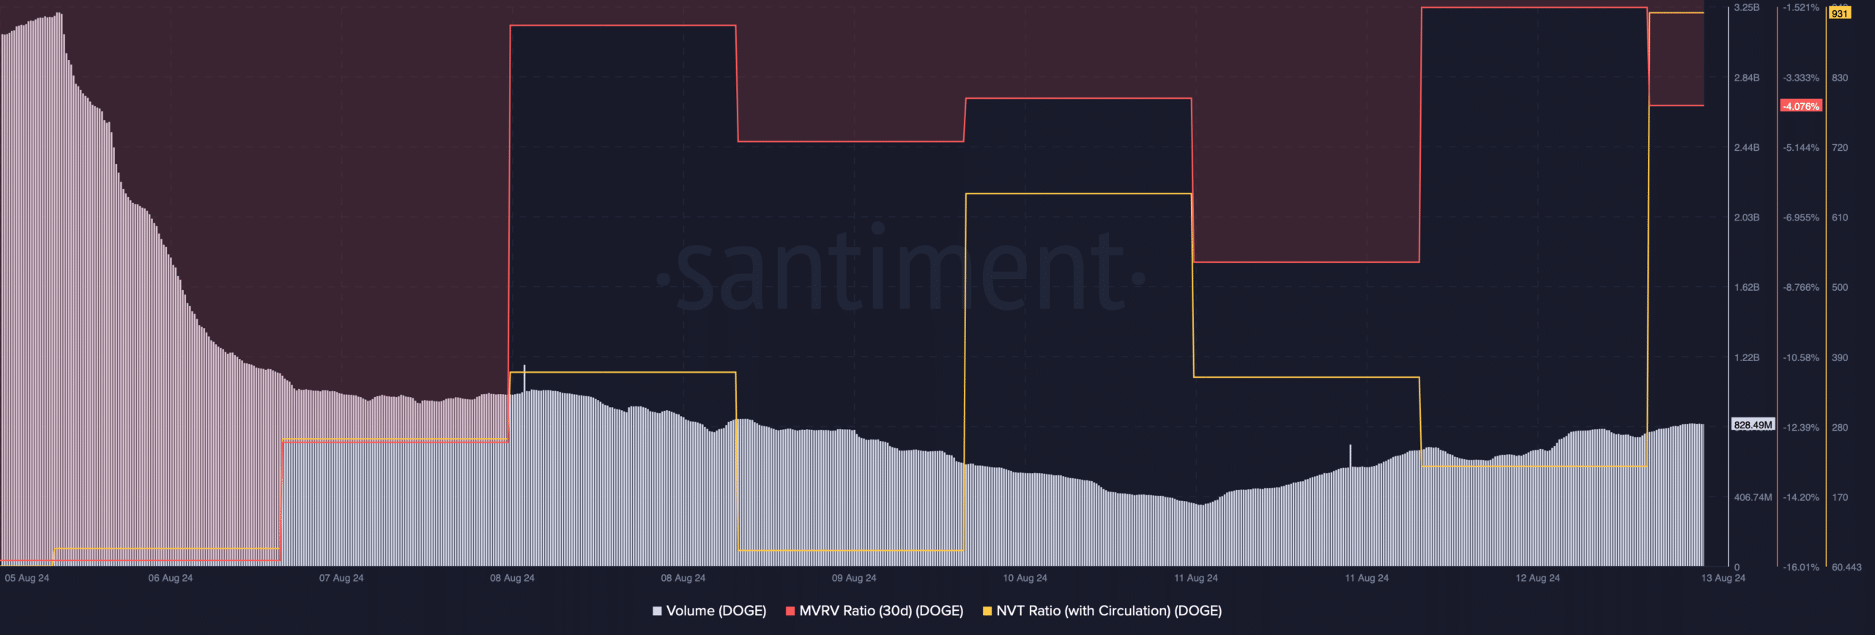Click the 390 NVT axis label
Image resolution: width=1875 pixels, height=635 pixels.
tap(1840, 357)
